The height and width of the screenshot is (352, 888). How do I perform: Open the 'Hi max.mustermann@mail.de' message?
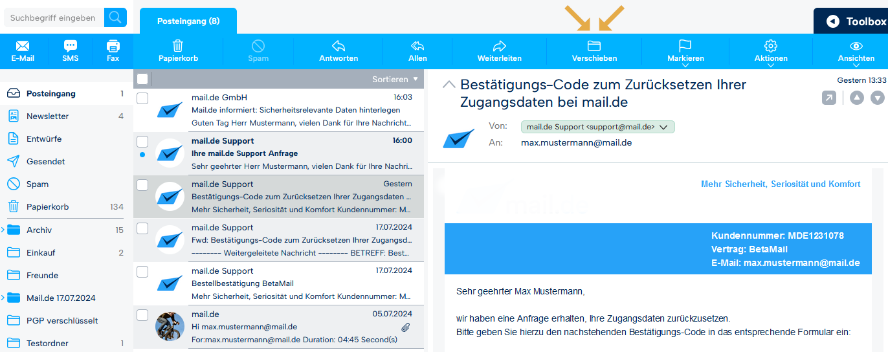point(279,327)
